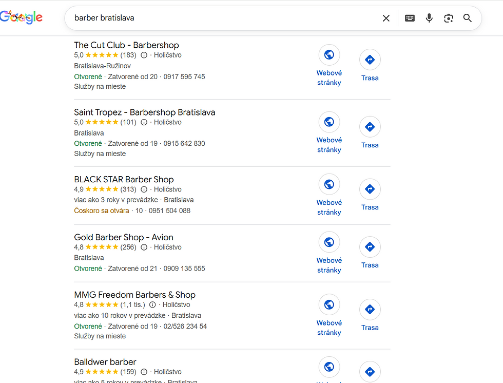Click the magnifying glass search icon
Viewport: 503px width, 383px height.
[468, 17]
